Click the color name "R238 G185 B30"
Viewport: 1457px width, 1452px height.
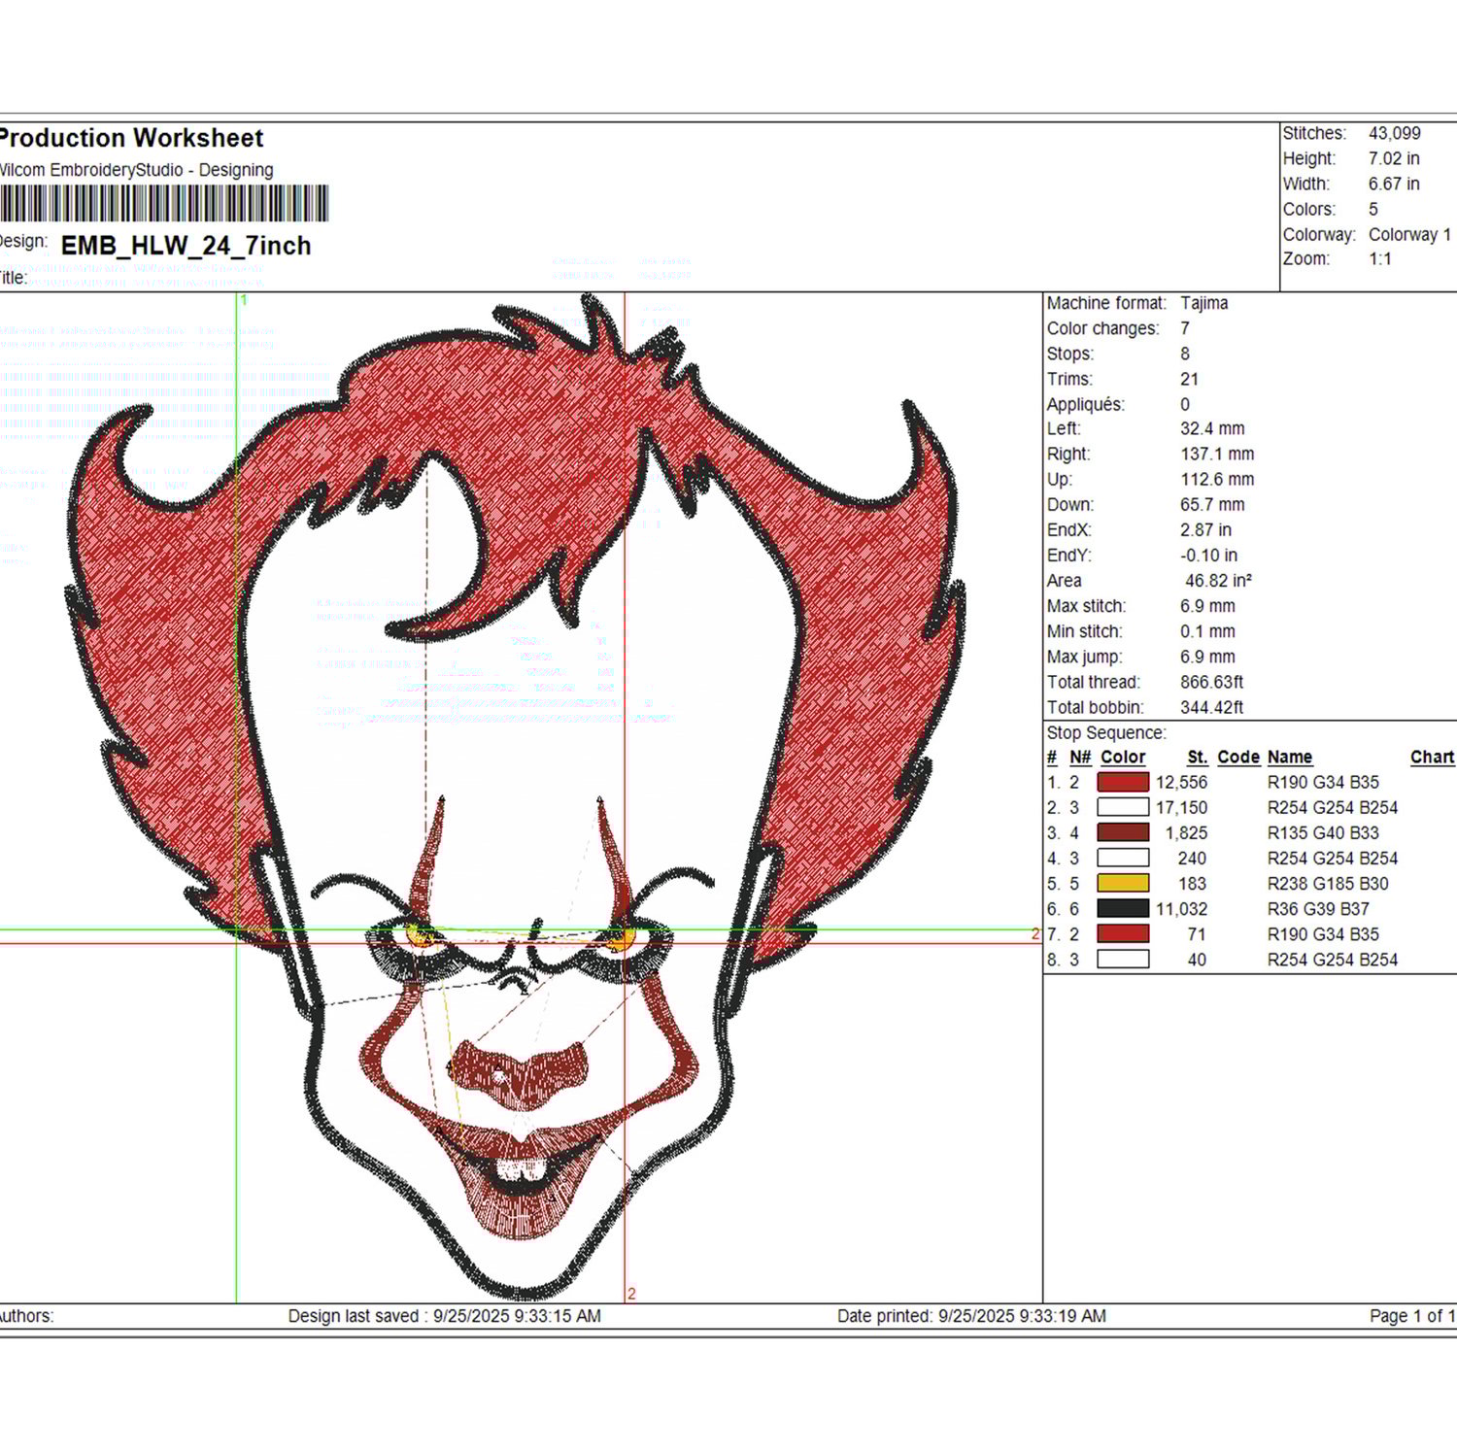click(1328, 883)
